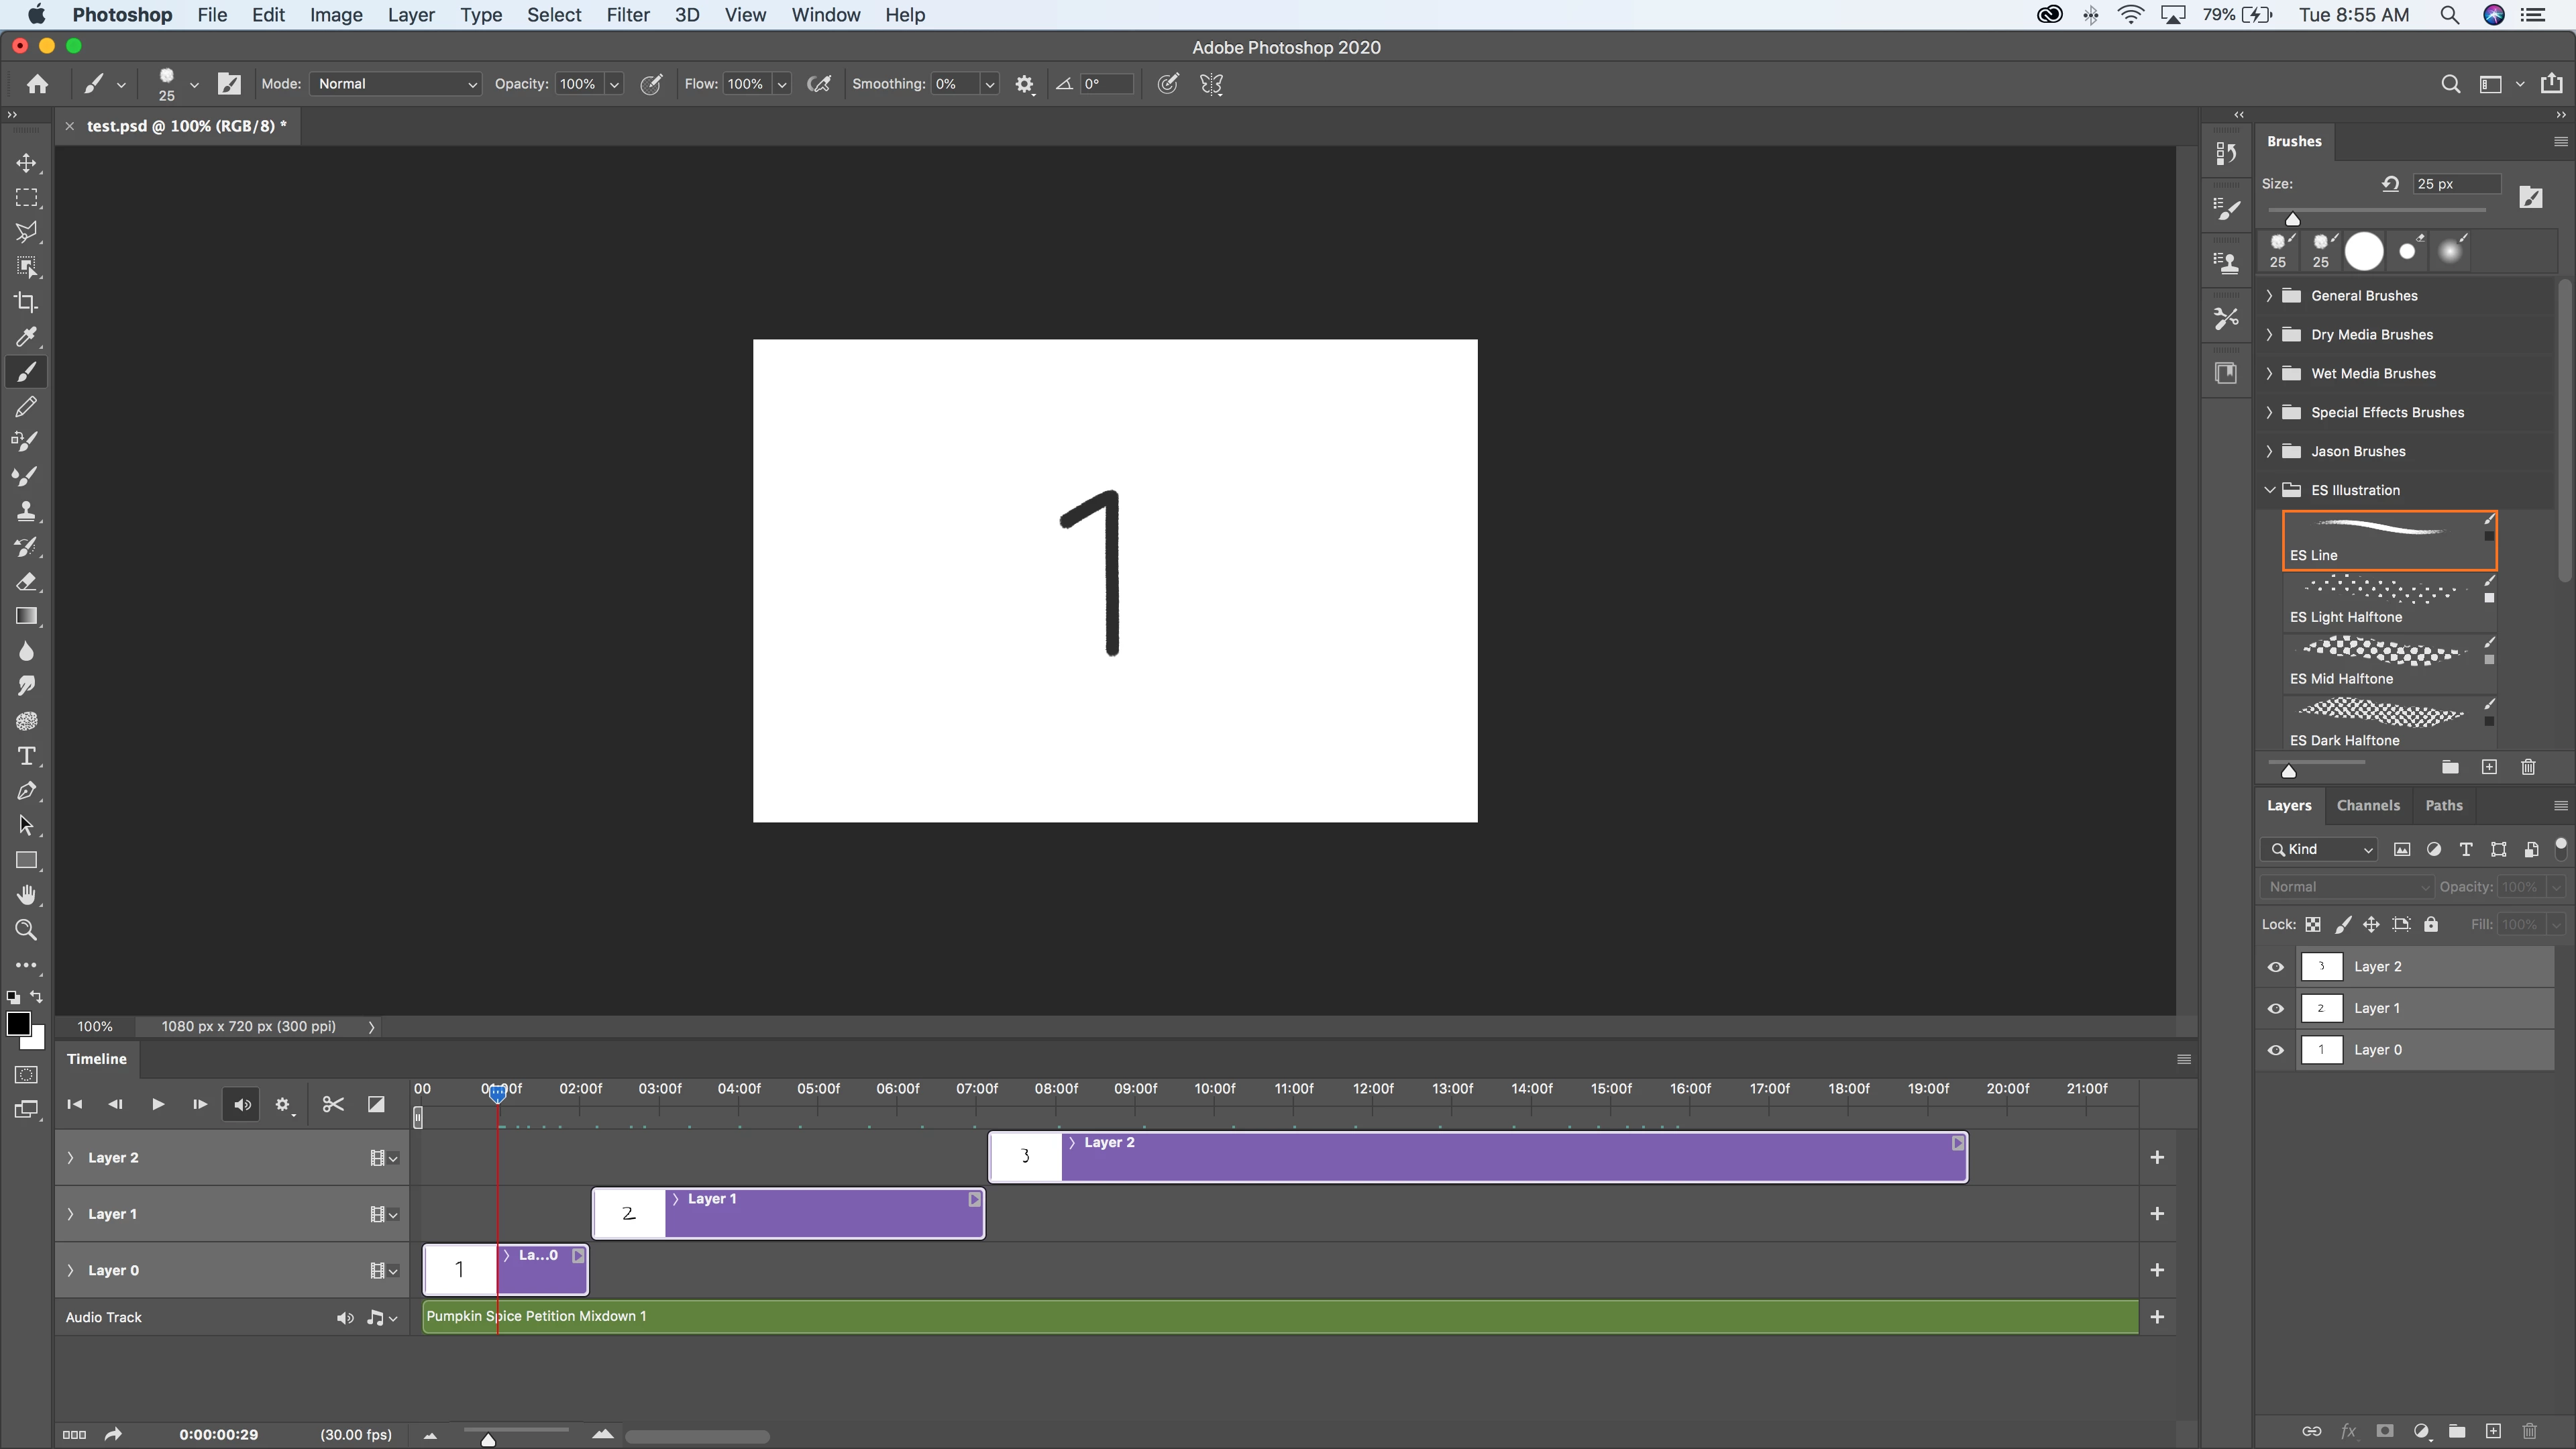The width and height of the screenshot is (2576, 1449).
Task: Open the Filter menu
Action: pyautogui.click(x=627, y=15)
